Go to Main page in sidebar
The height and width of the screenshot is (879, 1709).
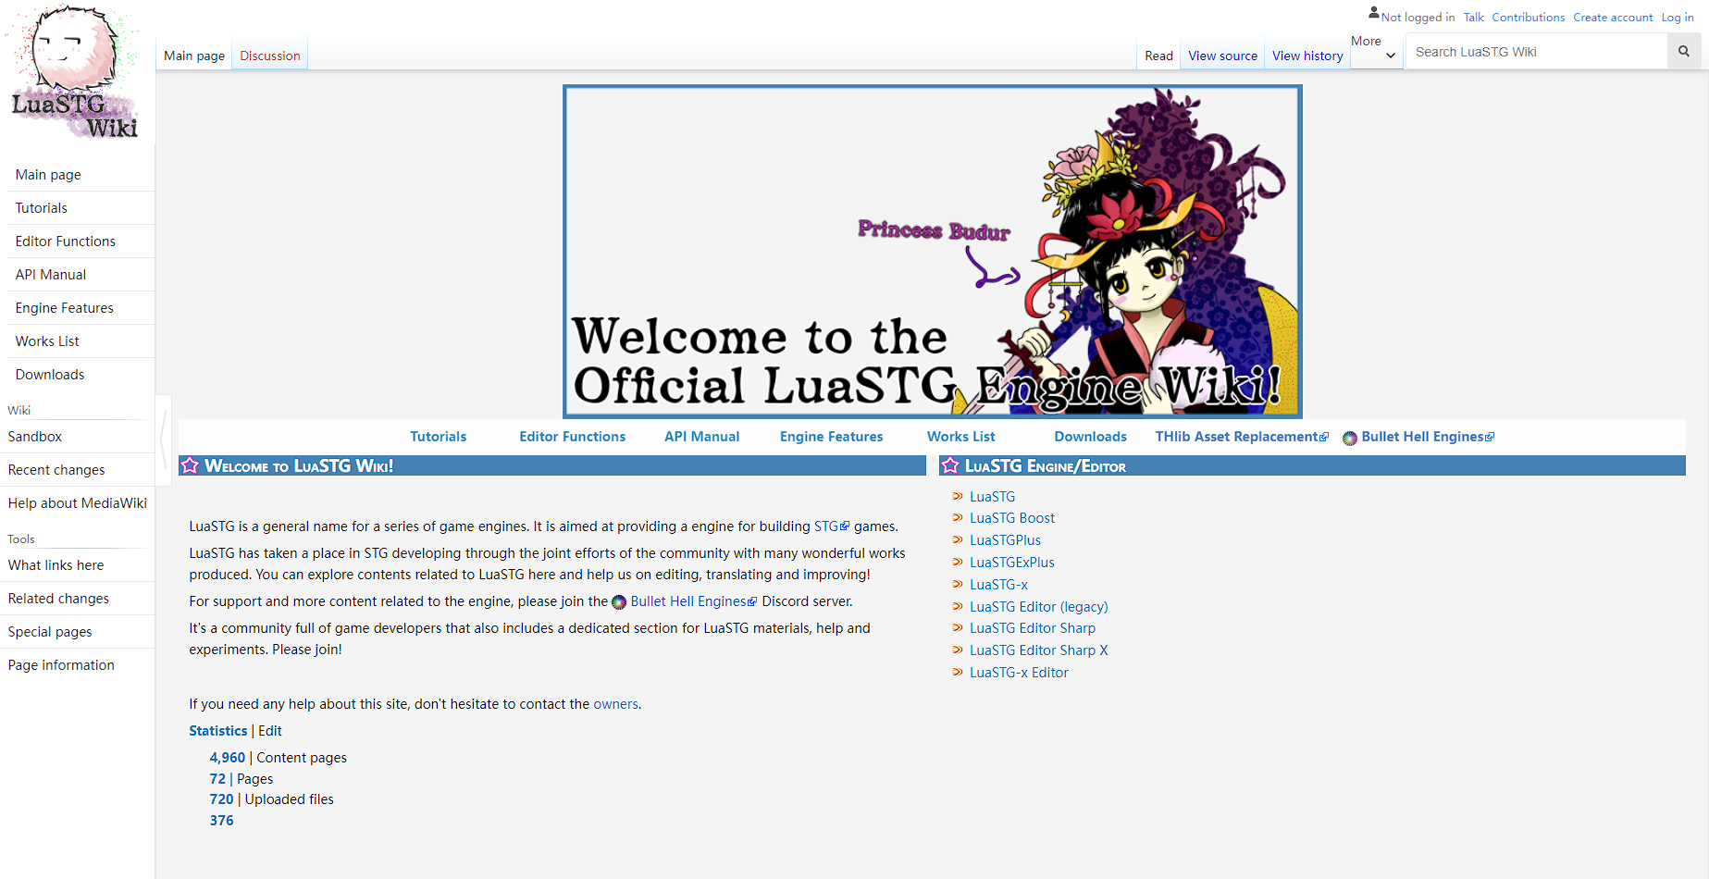(48, 175)
